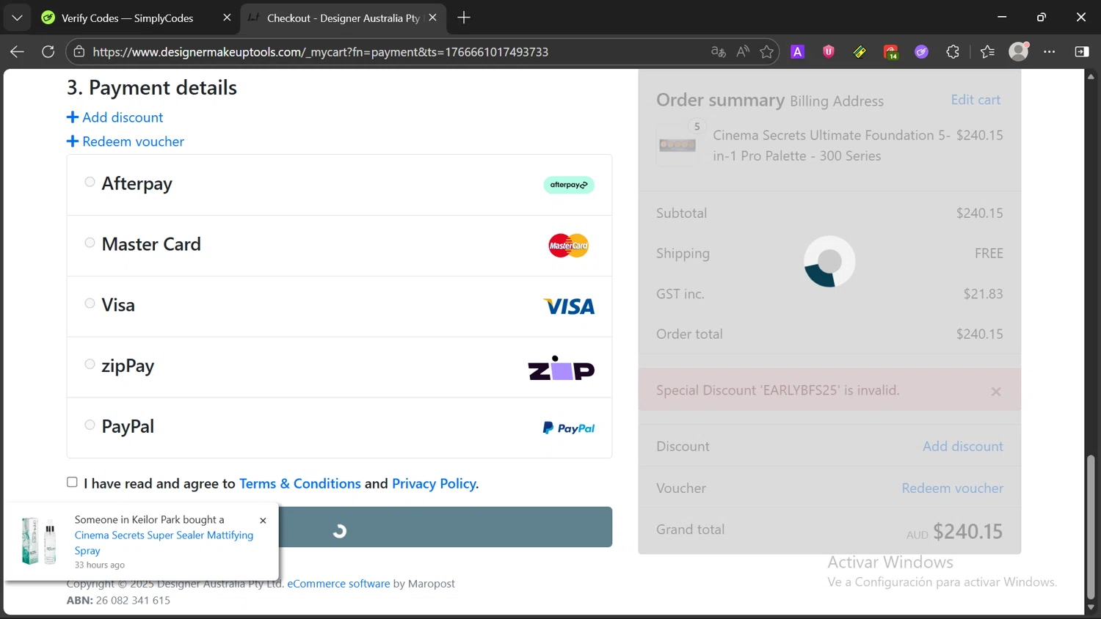
Task: Open browser Settings and more menu
Action: coord(1050,51)
